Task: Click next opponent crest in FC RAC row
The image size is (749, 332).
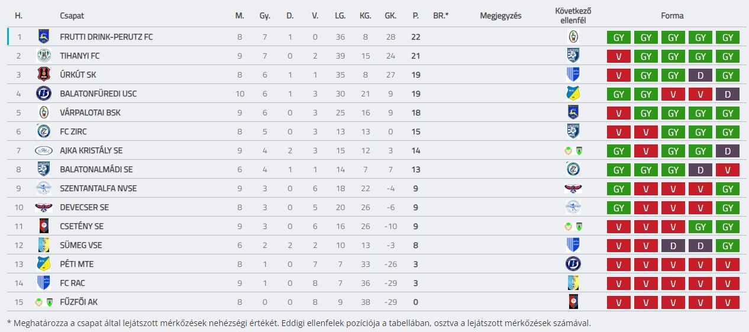Action: (x=573, y=283)
